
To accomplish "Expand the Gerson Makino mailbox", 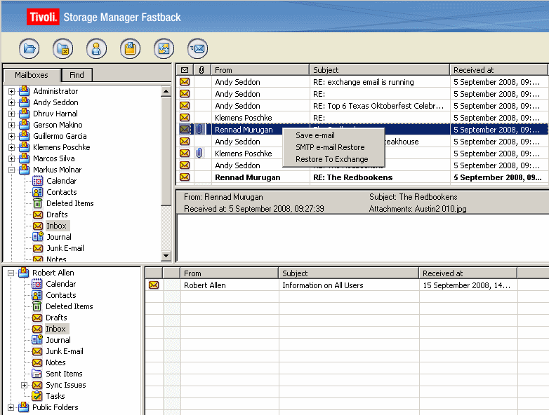I will tap(11, 125).
